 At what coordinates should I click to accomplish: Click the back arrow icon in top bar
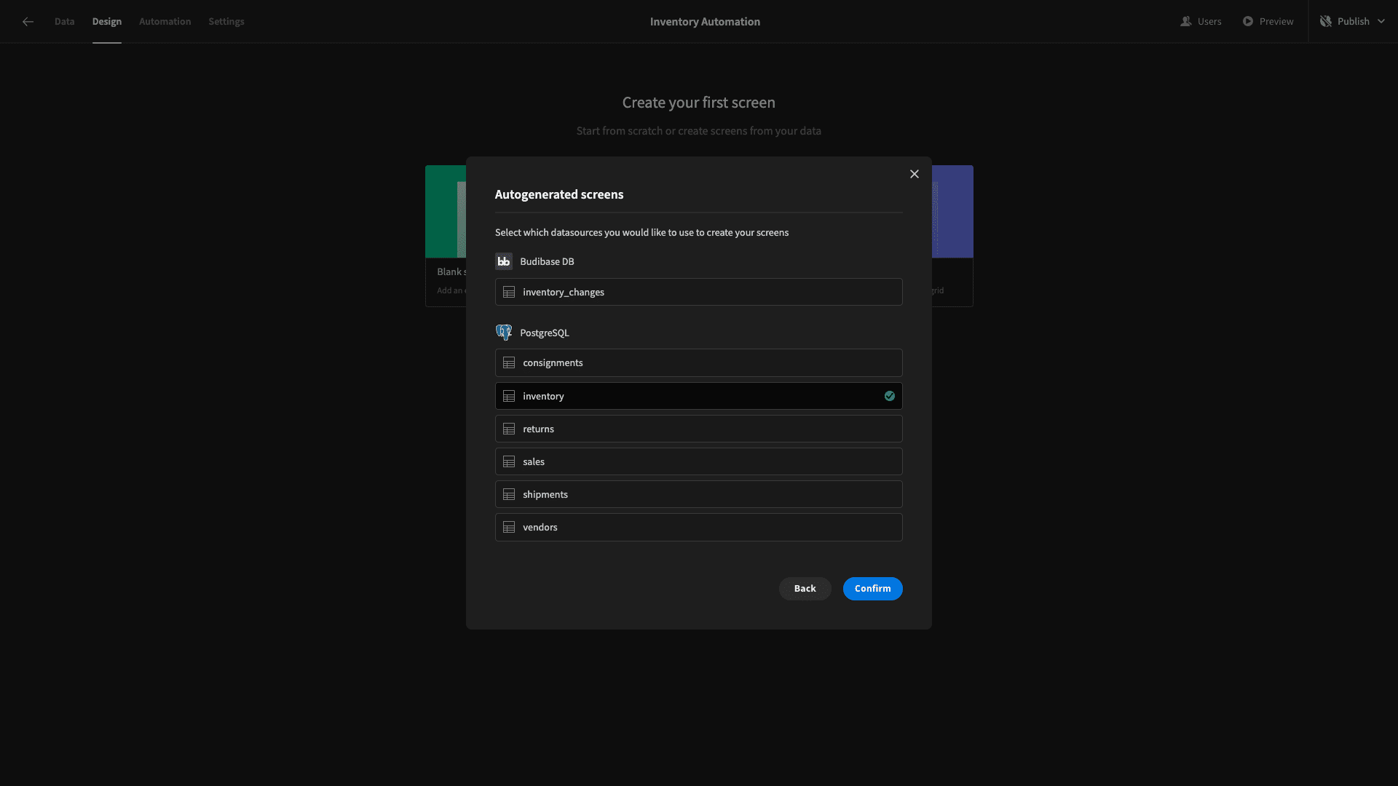(x=28, y=22)
